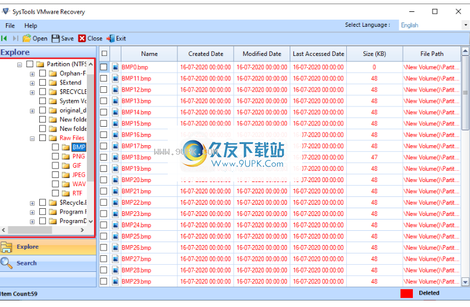Image resolution: width=470 pixels, height=307 pixels.
Task: Click the $Extend folder icon
Action: [x=53, y=83]
